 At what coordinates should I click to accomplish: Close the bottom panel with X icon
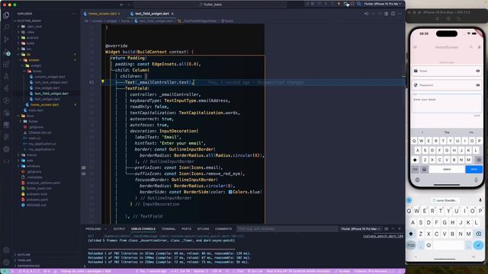tap(400, 229)
